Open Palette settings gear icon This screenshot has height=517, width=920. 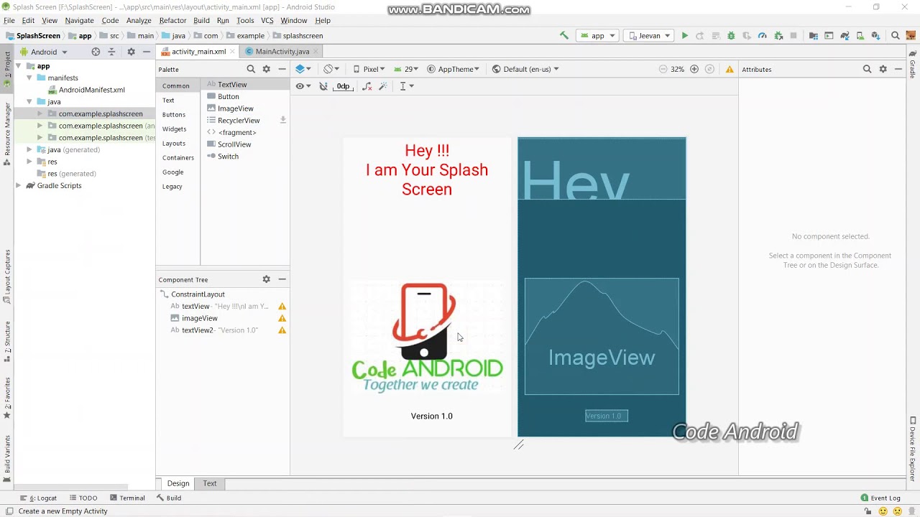266,69
